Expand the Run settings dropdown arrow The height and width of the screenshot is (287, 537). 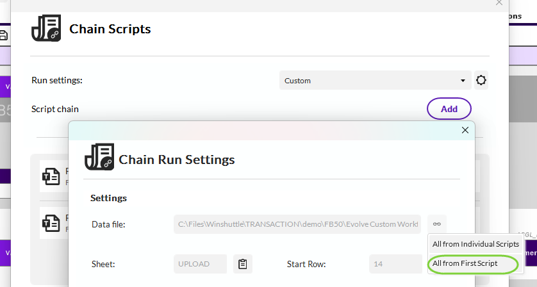point(463,81)
